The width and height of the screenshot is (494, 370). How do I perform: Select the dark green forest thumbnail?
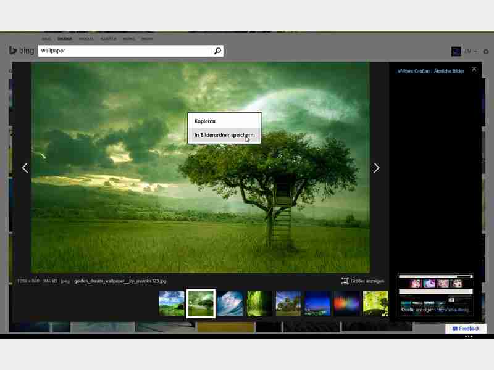(259, 303)
